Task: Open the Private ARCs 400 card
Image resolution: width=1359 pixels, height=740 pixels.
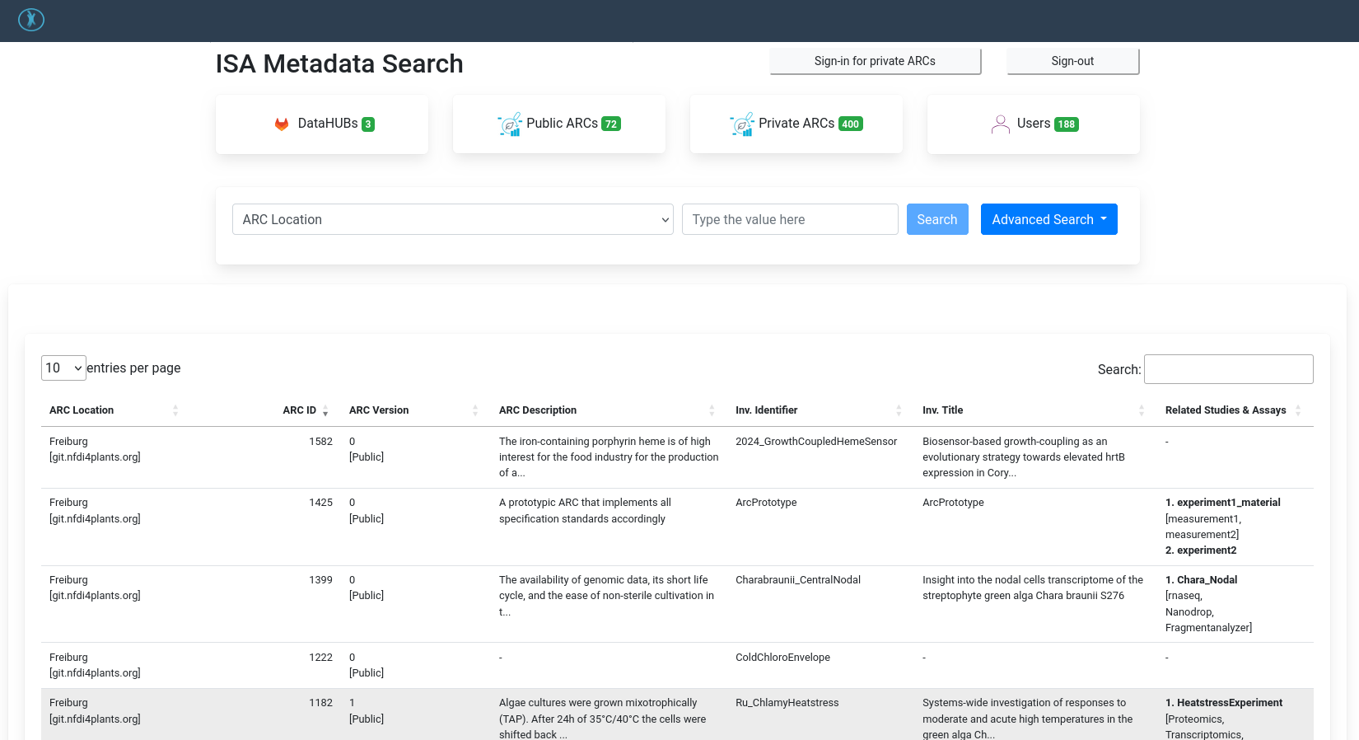Action: pos(796,124)
